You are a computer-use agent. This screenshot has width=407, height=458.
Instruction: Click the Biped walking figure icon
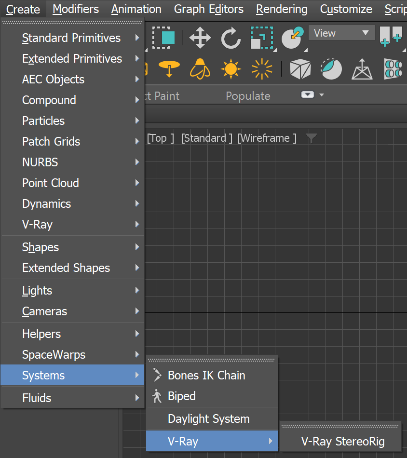[x=157, y=396]
